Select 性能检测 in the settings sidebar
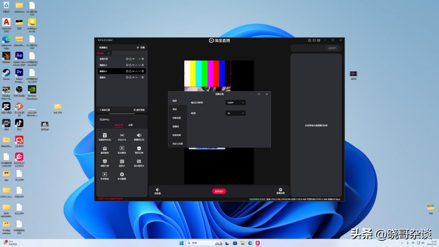 [176, 135]
